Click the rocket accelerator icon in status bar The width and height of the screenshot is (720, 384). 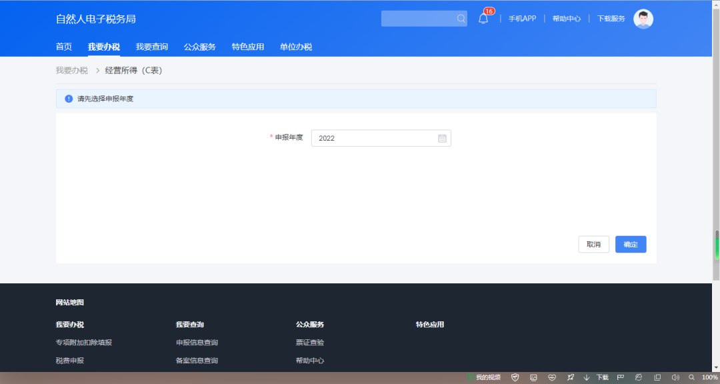570,377
